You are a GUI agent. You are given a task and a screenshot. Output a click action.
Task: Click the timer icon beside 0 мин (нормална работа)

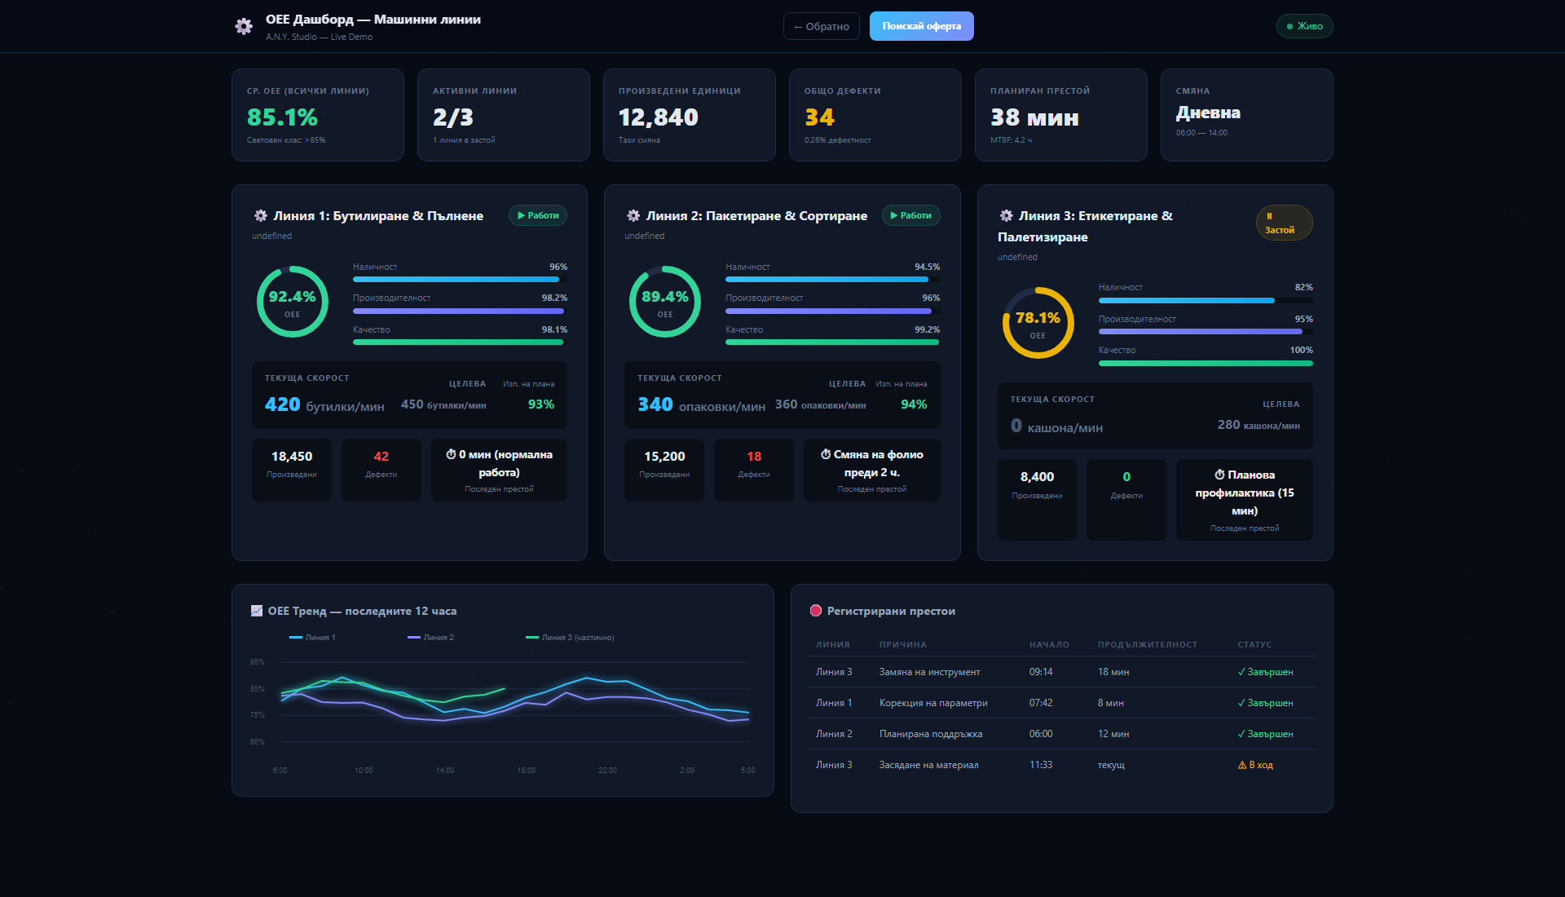click(x=451, y=454)
